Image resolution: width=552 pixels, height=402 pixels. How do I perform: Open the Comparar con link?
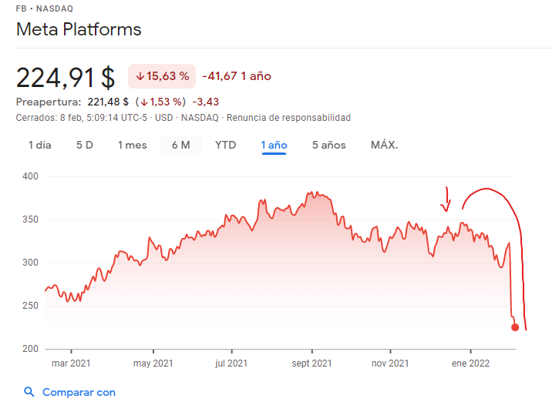(x=79, y=392)
